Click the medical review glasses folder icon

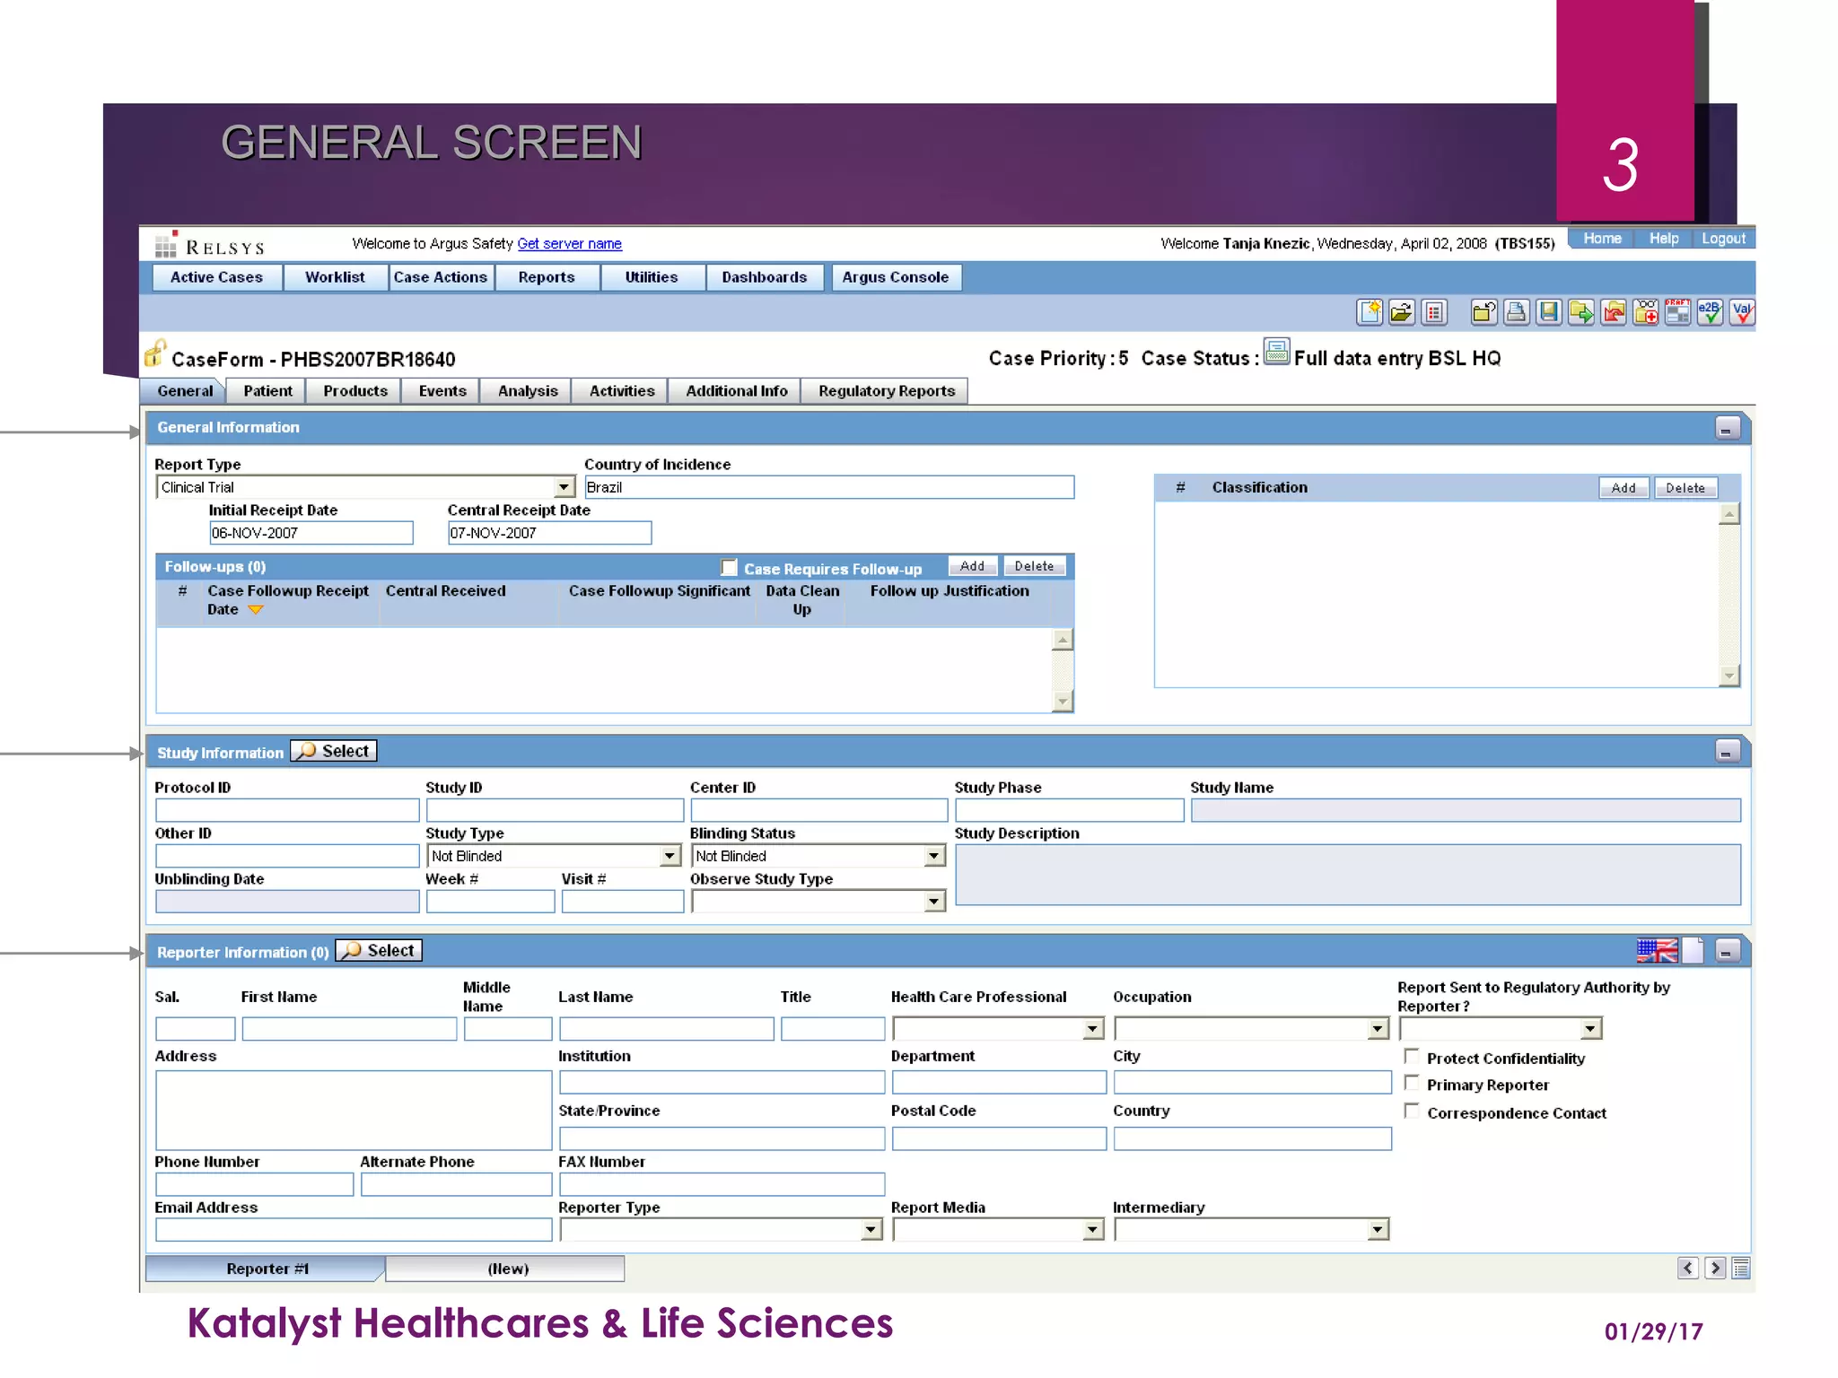[x=1646, y=312]
